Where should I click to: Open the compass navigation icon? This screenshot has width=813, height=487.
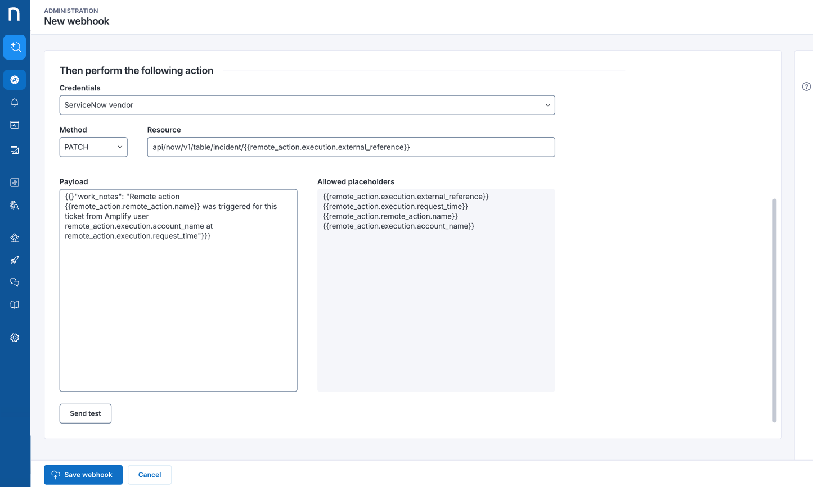(x=15, y=80)
